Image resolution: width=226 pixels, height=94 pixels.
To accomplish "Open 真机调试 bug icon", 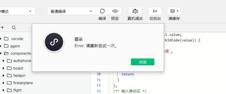I will point(135,11).
